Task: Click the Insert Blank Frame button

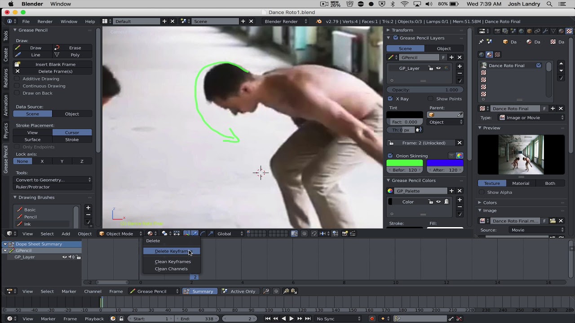Action: pos(53,64)
